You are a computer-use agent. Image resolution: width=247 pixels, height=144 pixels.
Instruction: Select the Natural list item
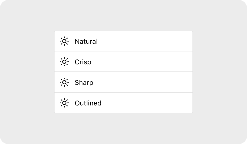(124, 41)
